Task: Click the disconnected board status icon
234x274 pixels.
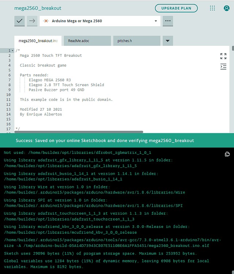Action: coord(46,21)
